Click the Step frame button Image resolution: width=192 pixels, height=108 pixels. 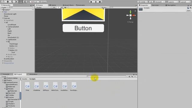point(100,2)
